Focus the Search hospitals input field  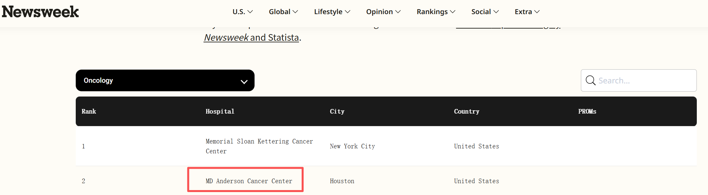coord(639,80)
